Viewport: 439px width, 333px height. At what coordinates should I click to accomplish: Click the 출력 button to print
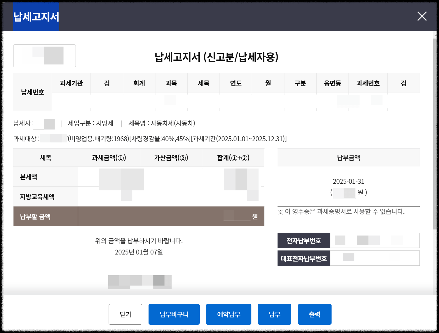click(x=315, y=314)
